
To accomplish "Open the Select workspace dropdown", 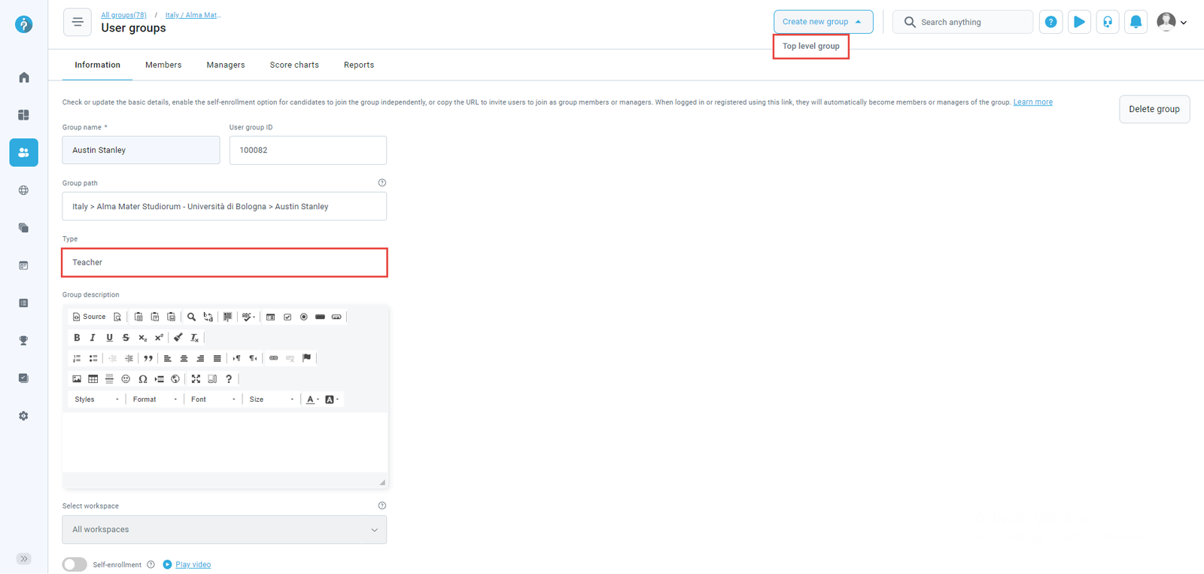I will click(224, 530).
